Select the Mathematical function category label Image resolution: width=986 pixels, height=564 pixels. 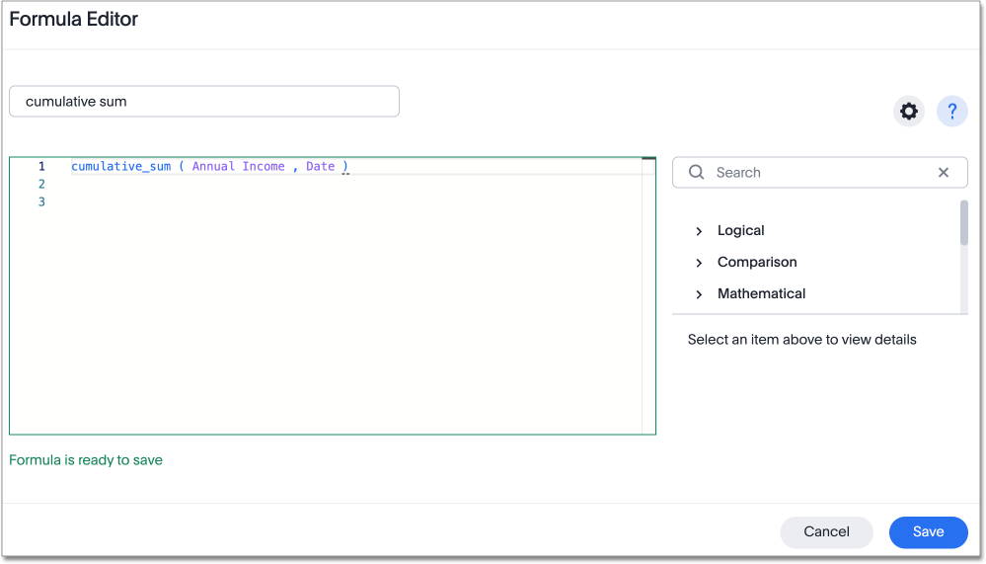click(761, 293)
